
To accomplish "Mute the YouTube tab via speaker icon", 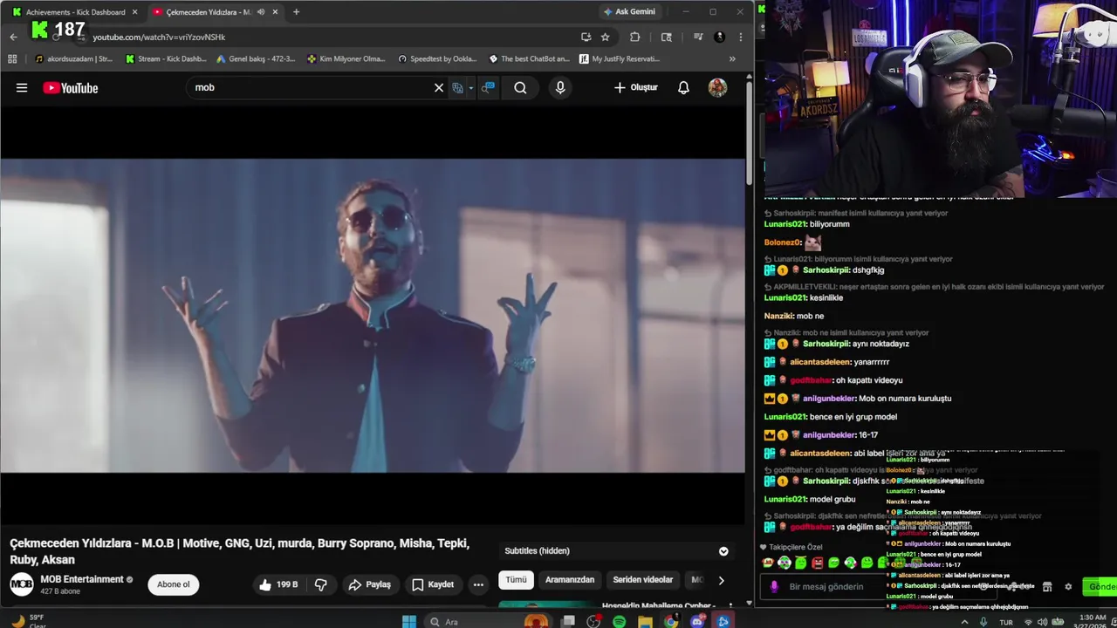I will (x=260, y=12).
